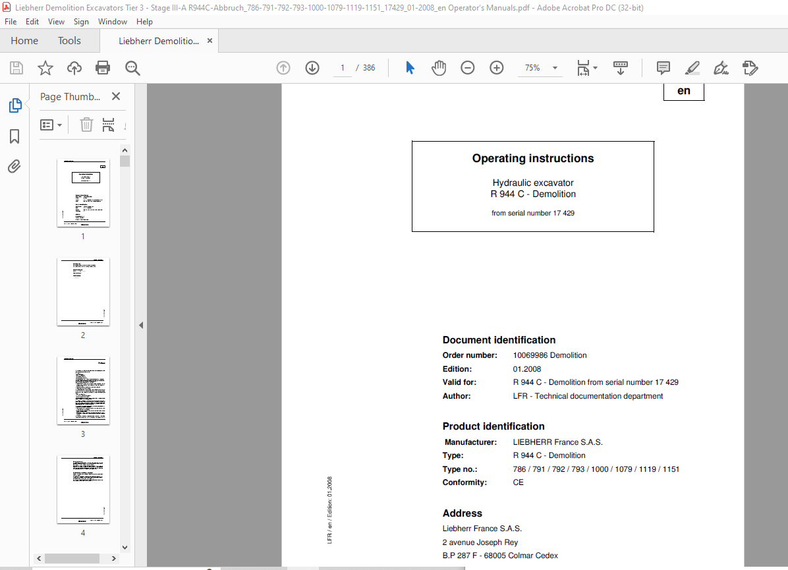Go to next page arrow

click(312, 68)
